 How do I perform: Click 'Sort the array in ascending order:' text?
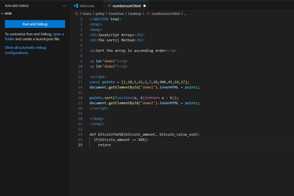pyautogui.click(x=132, y=51)
